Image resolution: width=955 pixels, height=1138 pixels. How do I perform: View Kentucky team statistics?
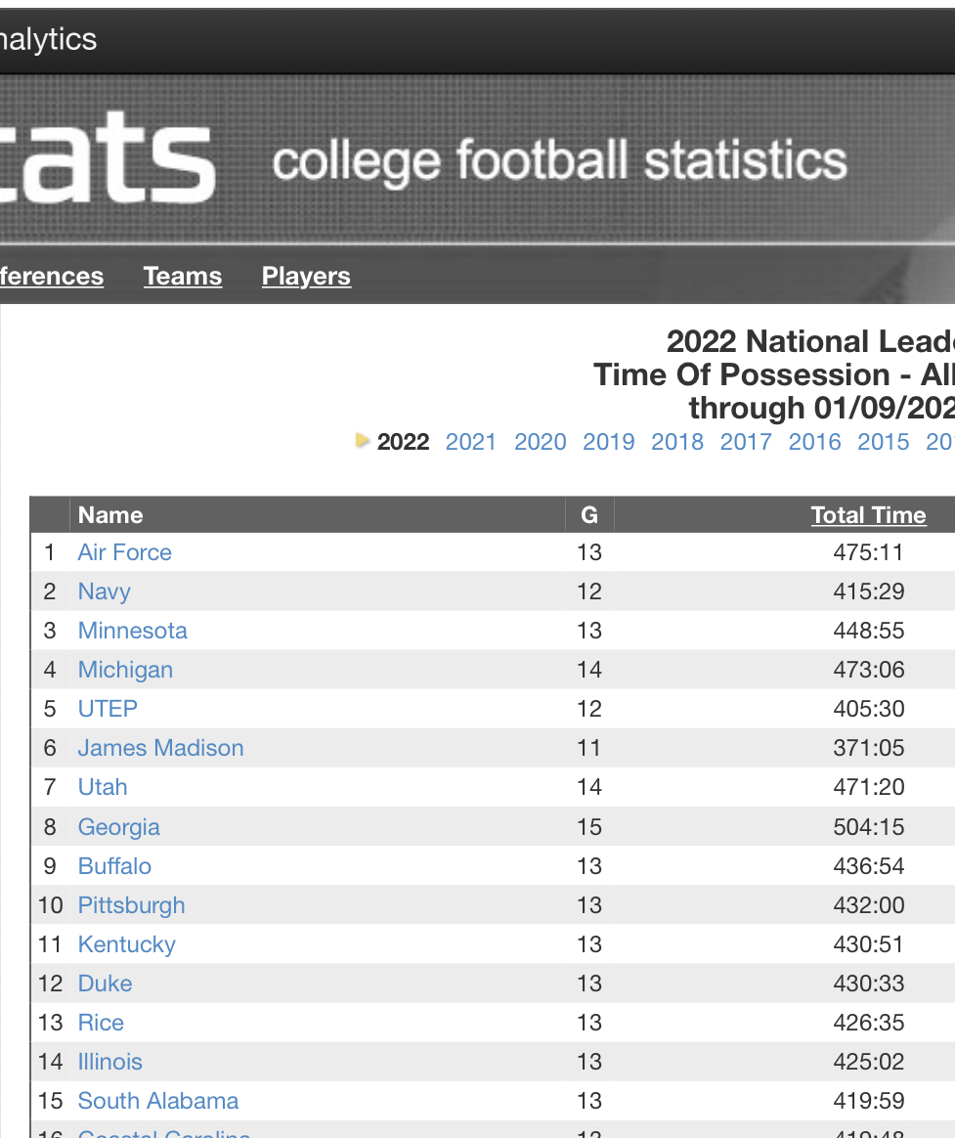[127, 944]
